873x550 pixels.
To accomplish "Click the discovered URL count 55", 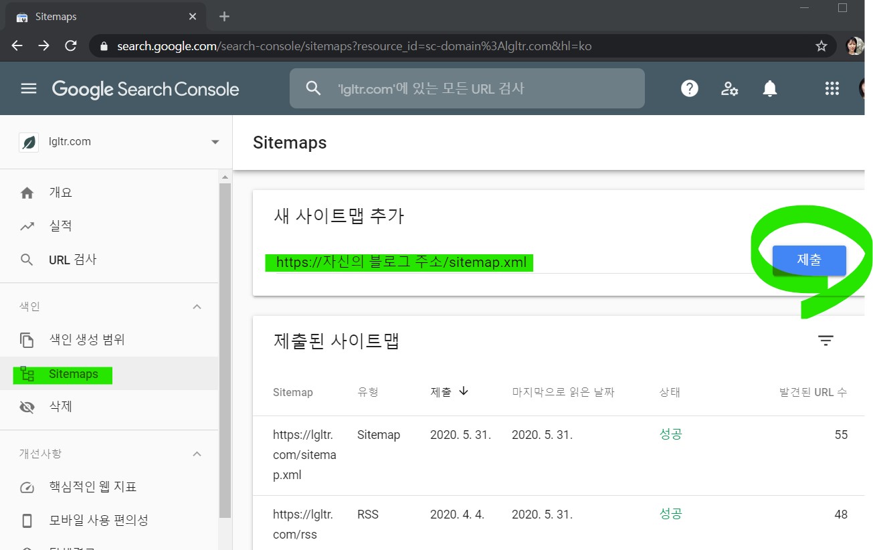I will pos(841,435).
